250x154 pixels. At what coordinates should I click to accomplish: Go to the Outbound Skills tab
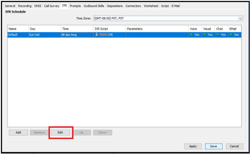(94, 6)
